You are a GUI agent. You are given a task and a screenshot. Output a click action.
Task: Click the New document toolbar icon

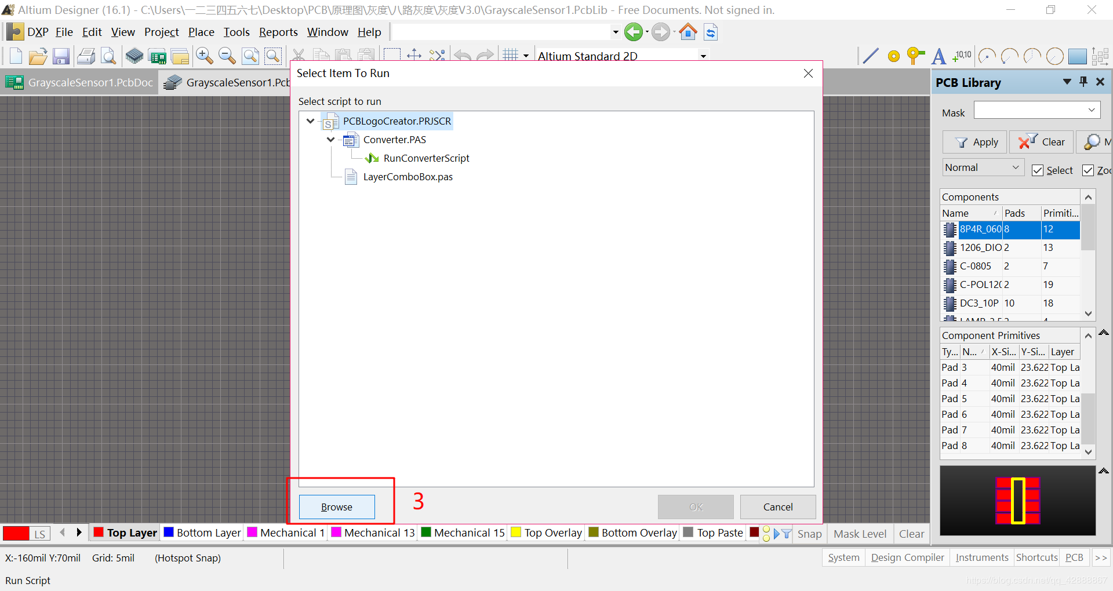tap(16, 56)
